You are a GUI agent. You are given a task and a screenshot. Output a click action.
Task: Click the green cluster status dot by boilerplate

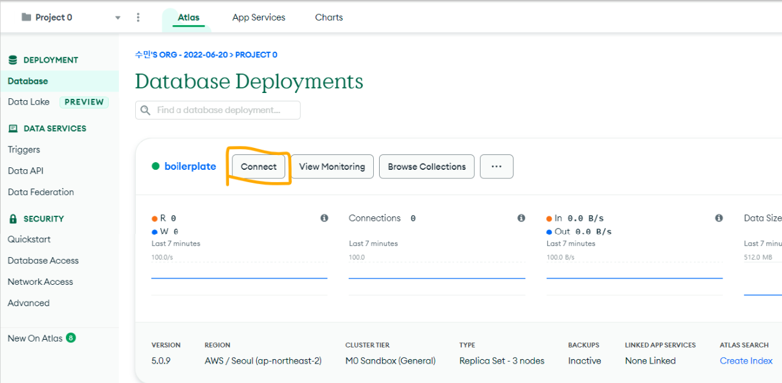point(155,167)
